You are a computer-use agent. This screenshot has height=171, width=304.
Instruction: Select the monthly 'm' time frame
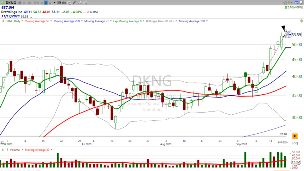[24, 3]
